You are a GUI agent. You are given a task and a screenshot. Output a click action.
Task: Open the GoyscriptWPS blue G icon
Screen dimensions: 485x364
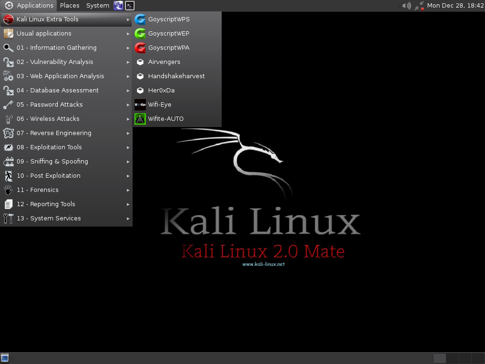click(x=140, y=19)
